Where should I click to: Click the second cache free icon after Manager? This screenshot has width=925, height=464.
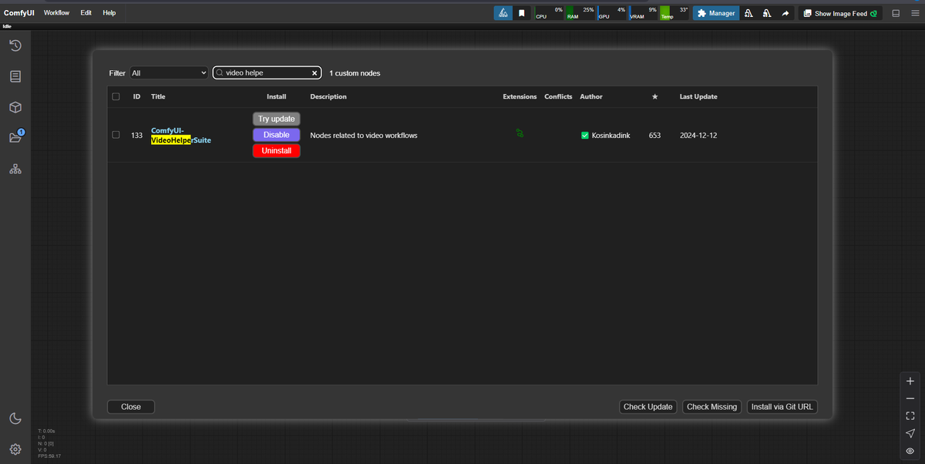(767, 13)
